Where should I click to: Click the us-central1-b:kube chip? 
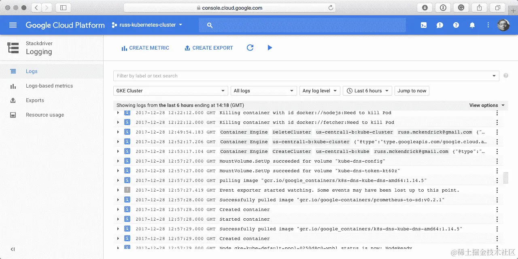pos(342,151)
